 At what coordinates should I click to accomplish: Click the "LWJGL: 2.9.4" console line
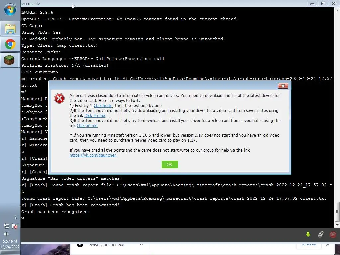point(37,12)
